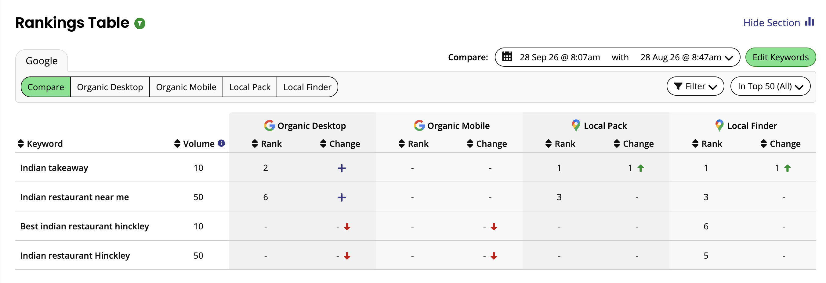
Task: Sort Local Finder Change column
Action: coord(764,144)
